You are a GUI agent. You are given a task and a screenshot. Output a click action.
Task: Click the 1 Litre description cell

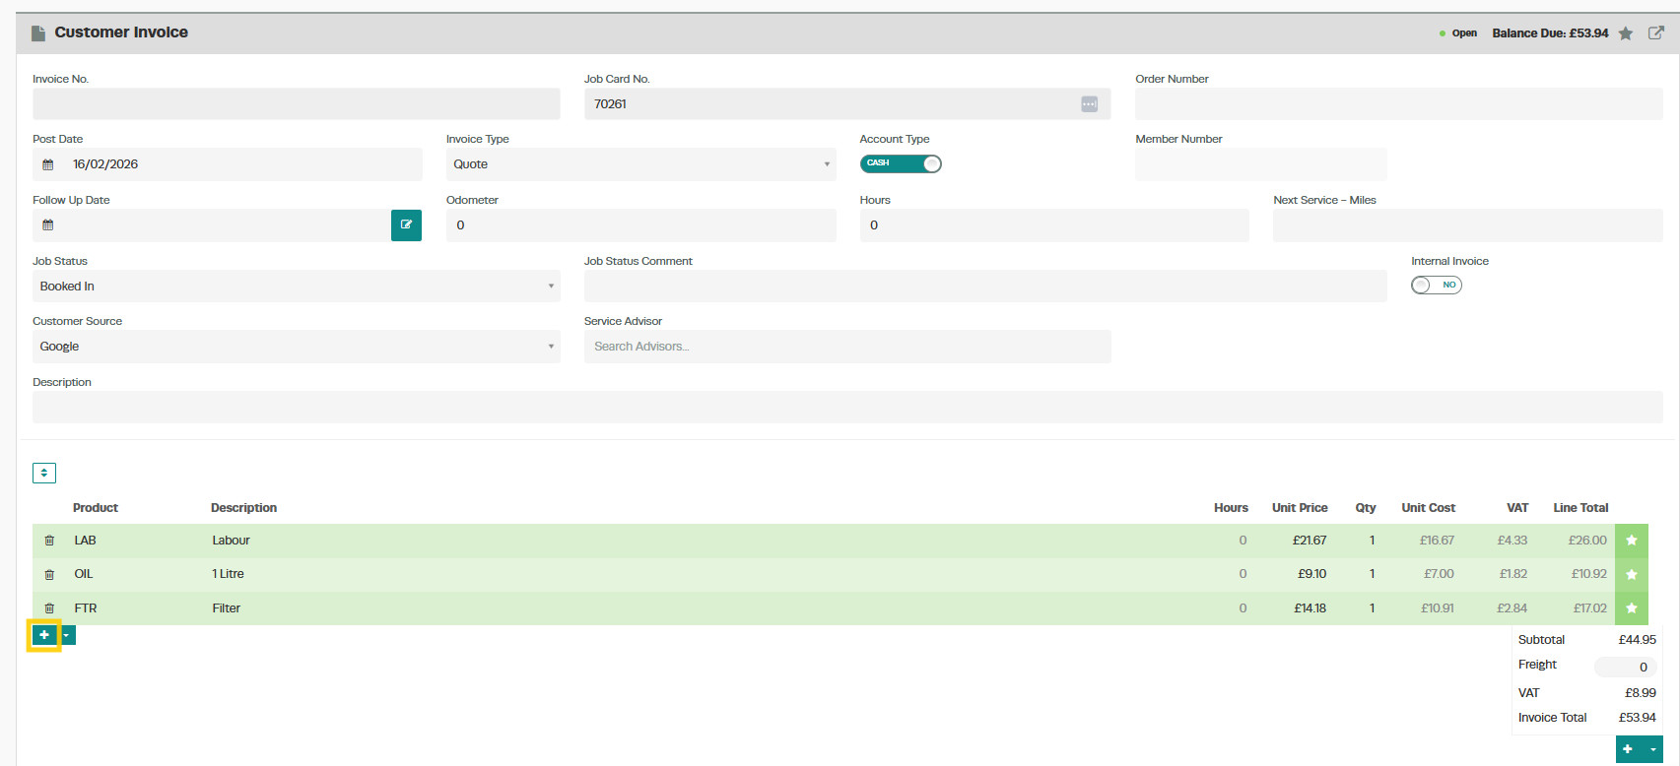(x=228, y=574)
